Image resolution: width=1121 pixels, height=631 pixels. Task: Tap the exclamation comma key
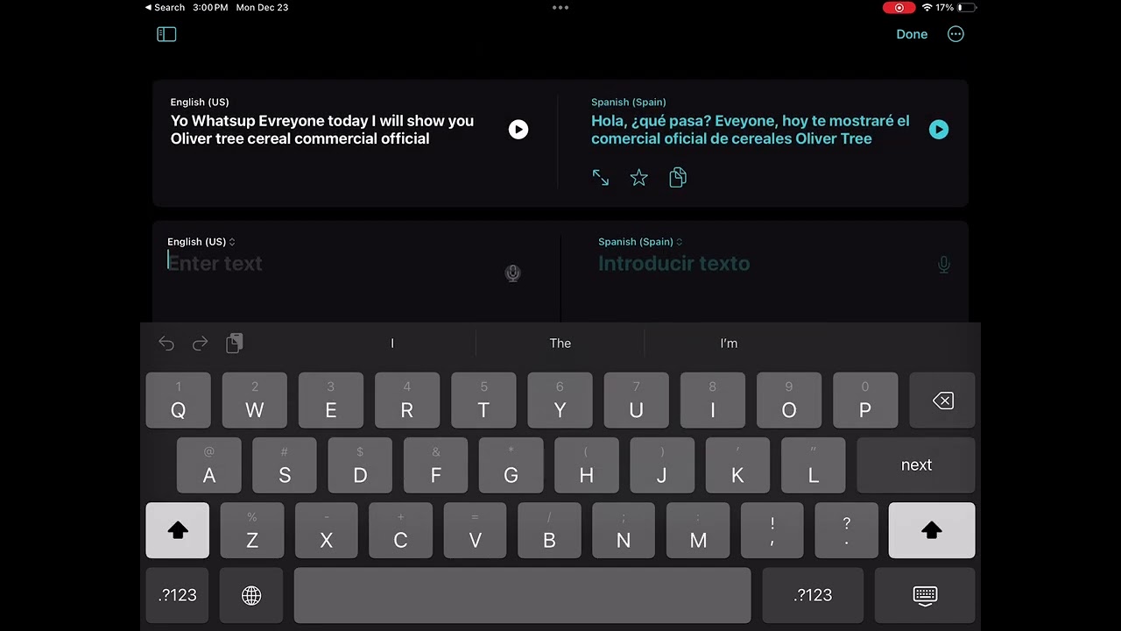(x=772, y=530)
